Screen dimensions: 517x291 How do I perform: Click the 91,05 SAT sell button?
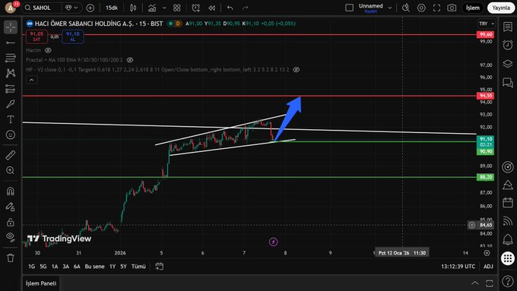coord(36,36)
